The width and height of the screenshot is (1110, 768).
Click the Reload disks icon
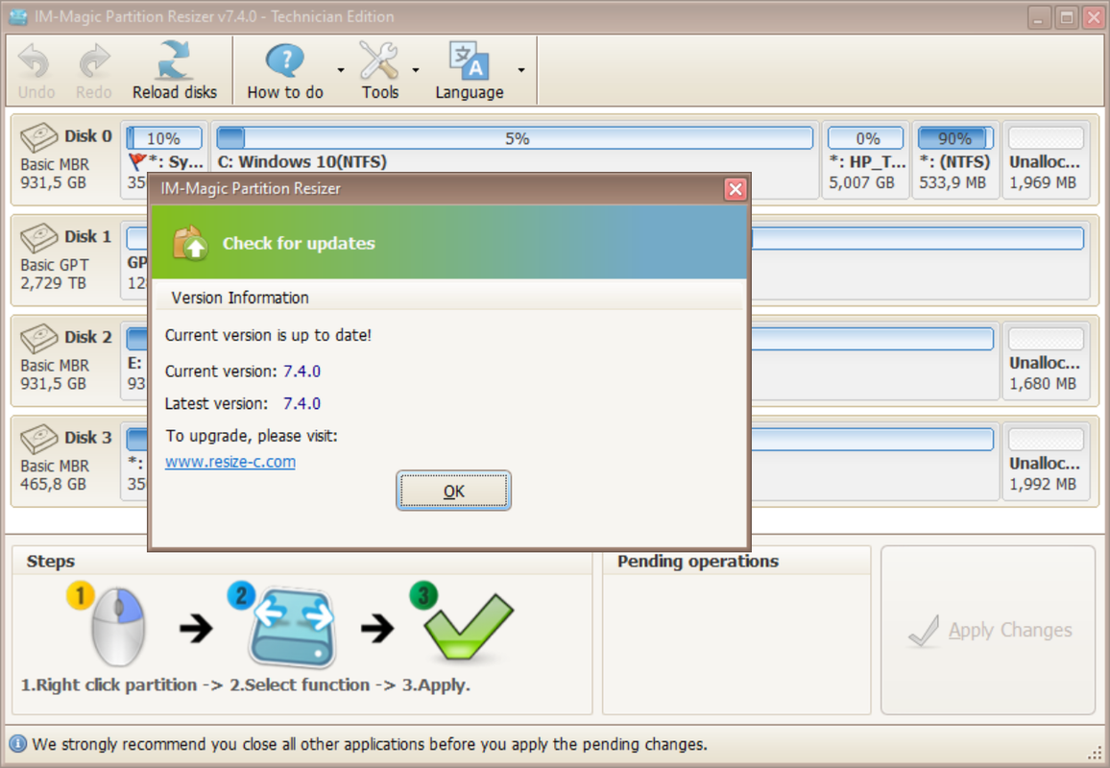click(x=174, y=60)
